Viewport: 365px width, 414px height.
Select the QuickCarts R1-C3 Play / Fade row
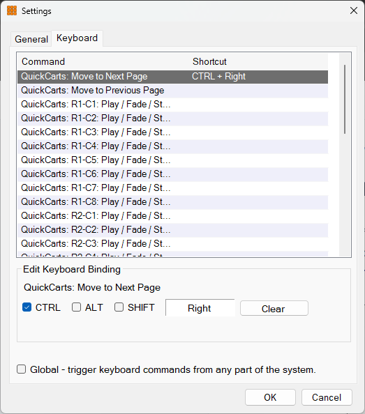click(x=173, y=132)
